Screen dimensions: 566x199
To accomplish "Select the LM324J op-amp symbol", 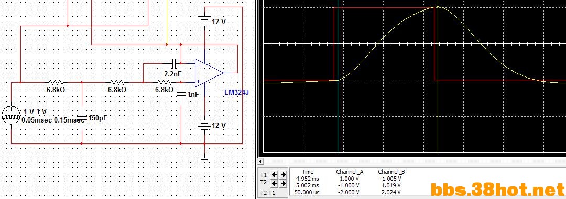I will (209, 73).
